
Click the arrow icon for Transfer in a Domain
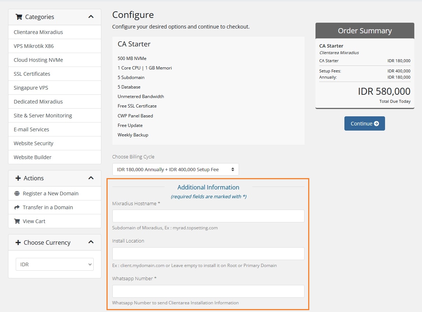point(17,207)
